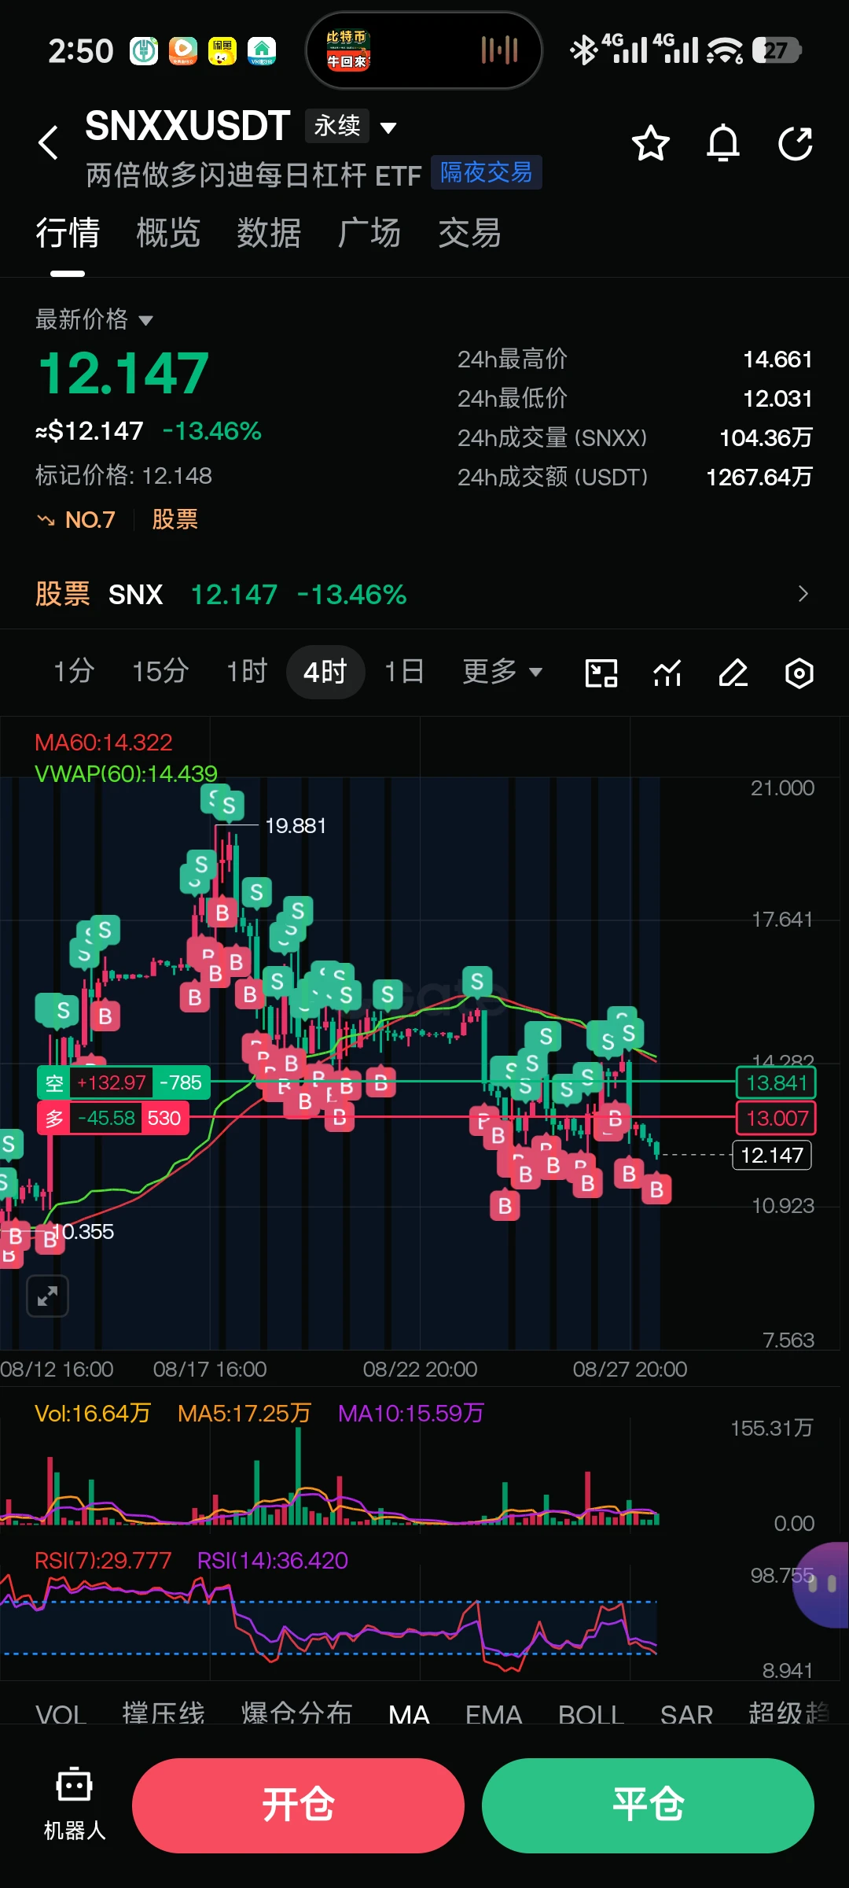849x1888 pixels.
Task: Select the 1日 timeframe
Action: [404, 672]
